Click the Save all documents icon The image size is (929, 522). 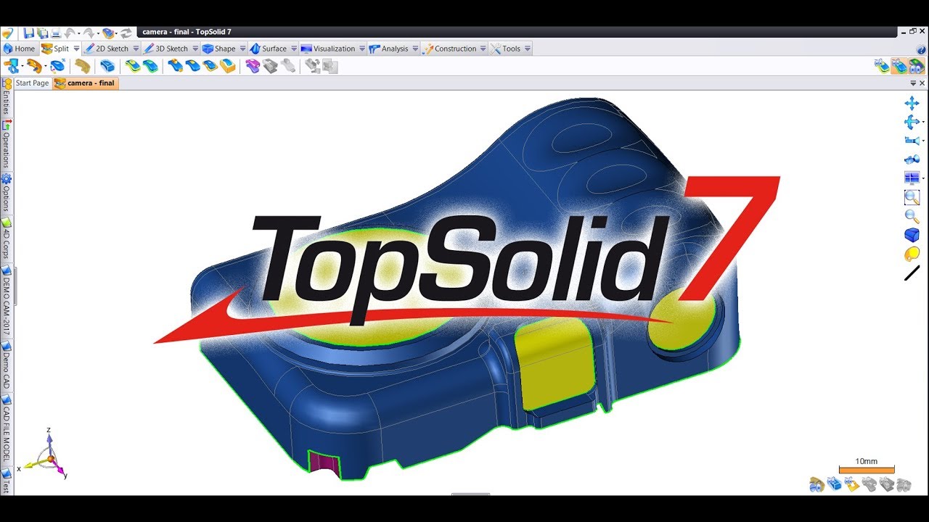pyautogui.click(x=42, y=33)
